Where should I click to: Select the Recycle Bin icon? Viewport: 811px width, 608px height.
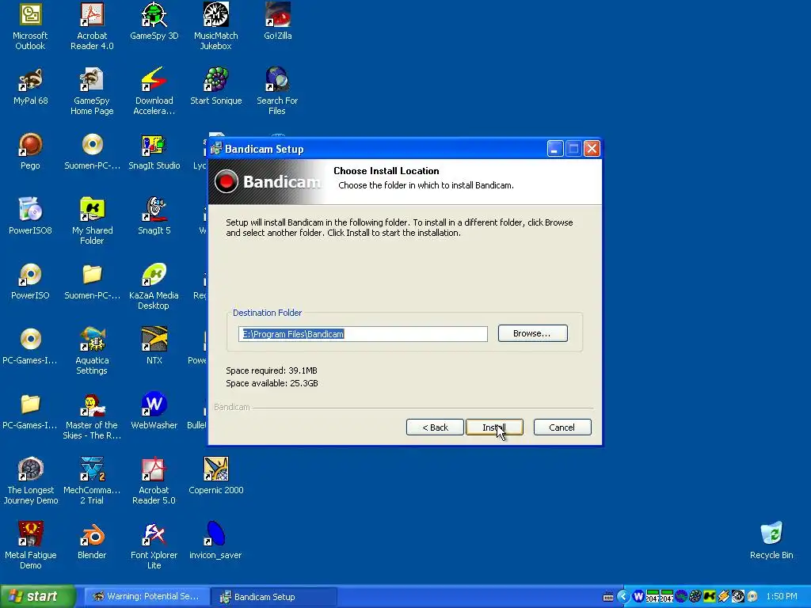tap(771, 541)
